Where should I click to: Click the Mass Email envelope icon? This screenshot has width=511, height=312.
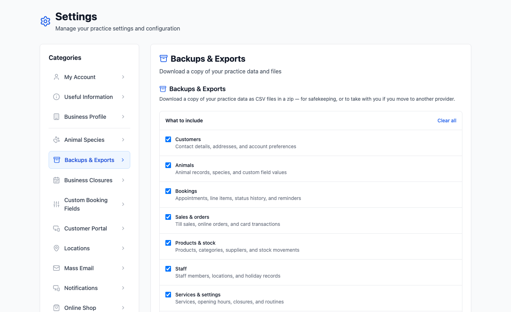[56, 268]
